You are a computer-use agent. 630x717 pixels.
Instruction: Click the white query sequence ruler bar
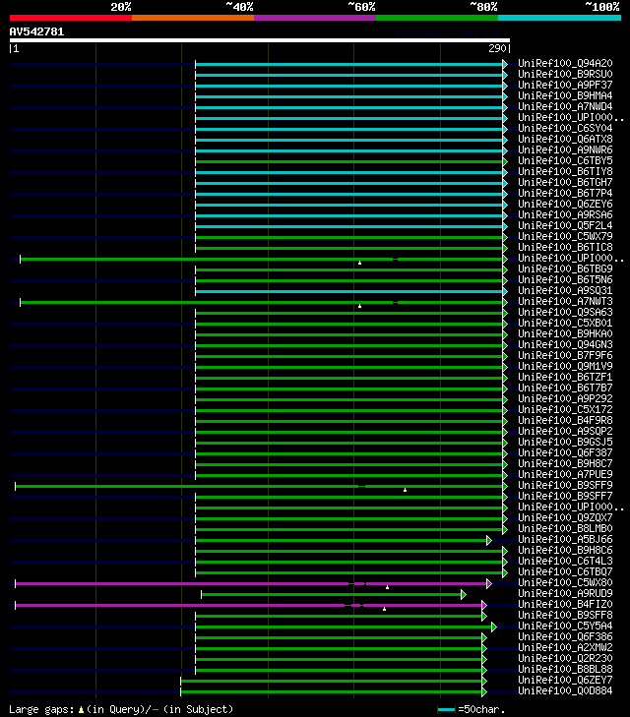[260, 40]
